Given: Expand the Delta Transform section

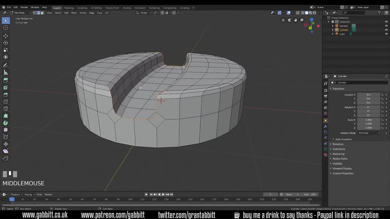Looking at the screenshot, I should (x=343, y=139).
